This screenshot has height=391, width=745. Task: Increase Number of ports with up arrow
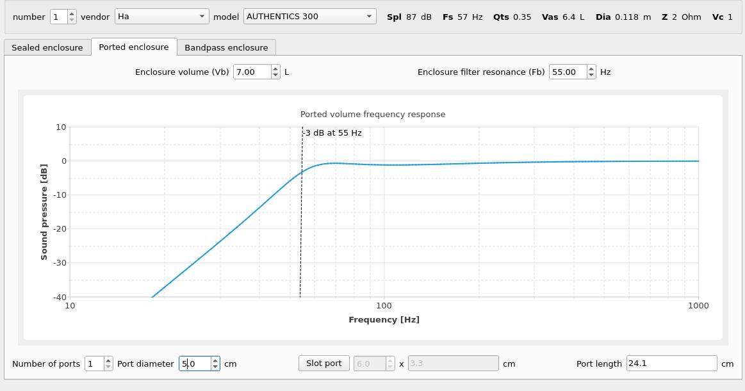click(108, 360)
